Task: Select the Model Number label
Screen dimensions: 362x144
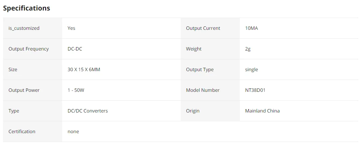Action: (x=203, y=90)
